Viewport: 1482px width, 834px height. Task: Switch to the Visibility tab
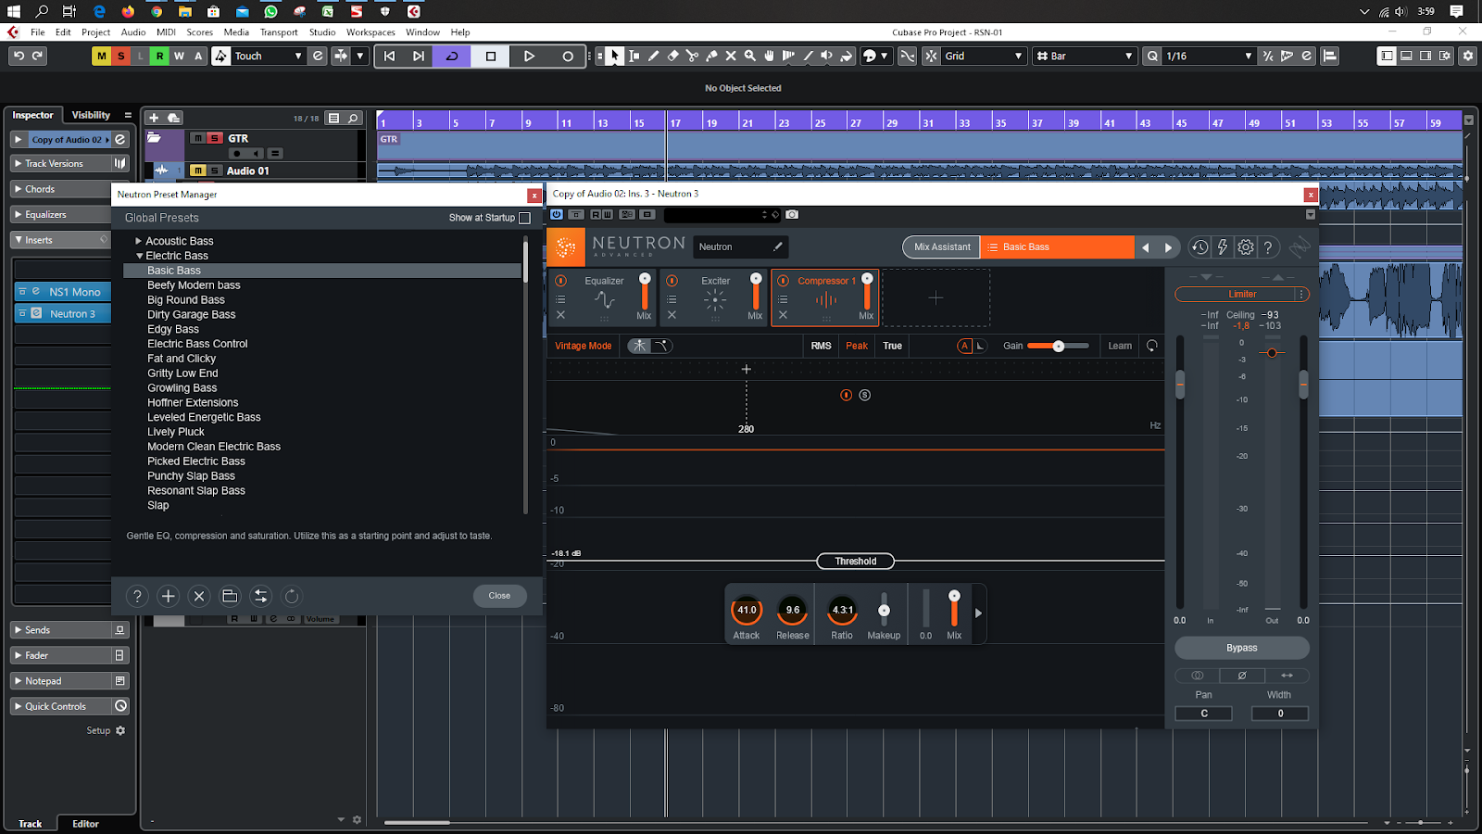click(x=91, y=115)
